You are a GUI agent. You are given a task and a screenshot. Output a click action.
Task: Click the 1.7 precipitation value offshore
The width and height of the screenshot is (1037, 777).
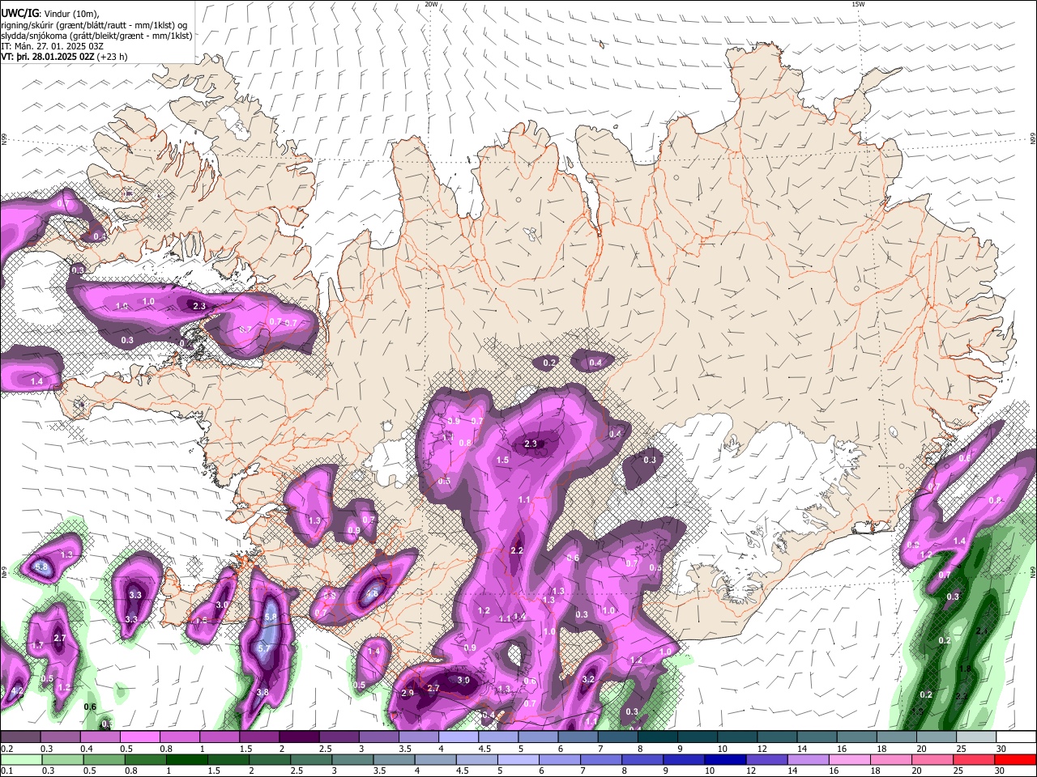click(x=36, y=645)
